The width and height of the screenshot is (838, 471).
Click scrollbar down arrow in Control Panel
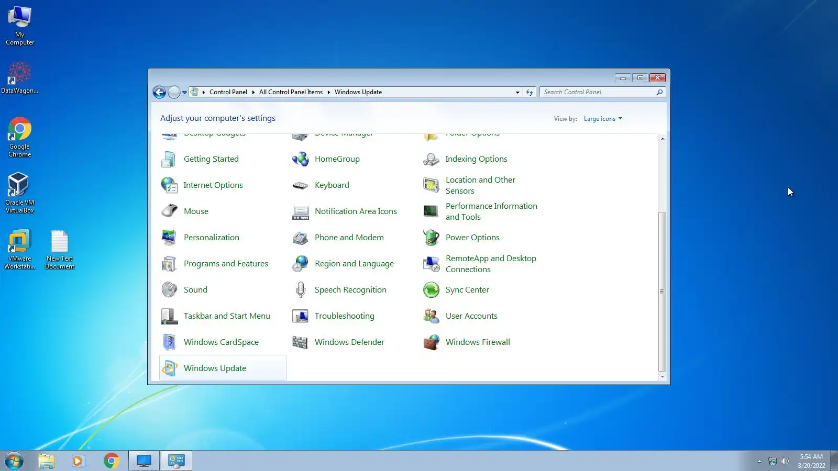point(663,377)
